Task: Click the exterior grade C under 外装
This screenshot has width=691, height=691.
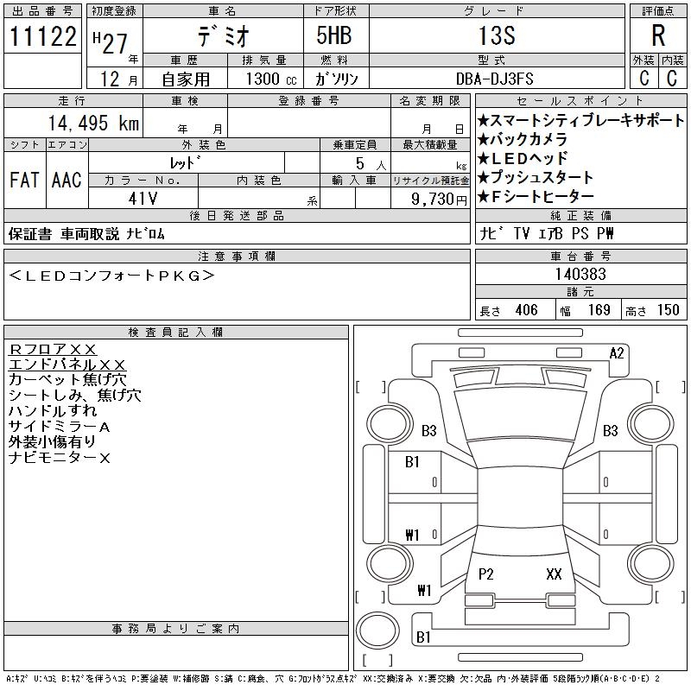Action: coord(644,78)
